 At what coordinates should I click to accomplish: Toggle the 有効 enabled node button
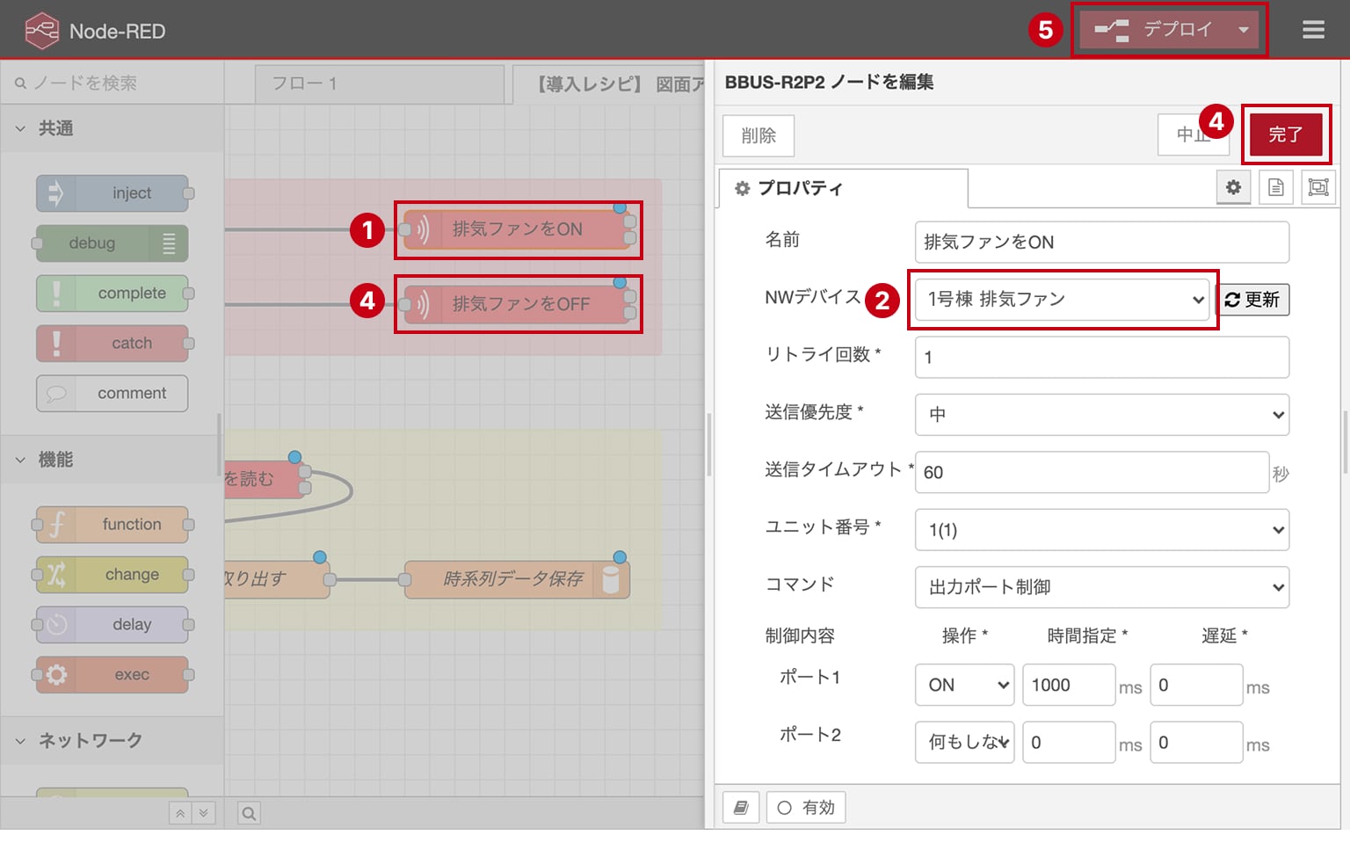click(806, 807)
